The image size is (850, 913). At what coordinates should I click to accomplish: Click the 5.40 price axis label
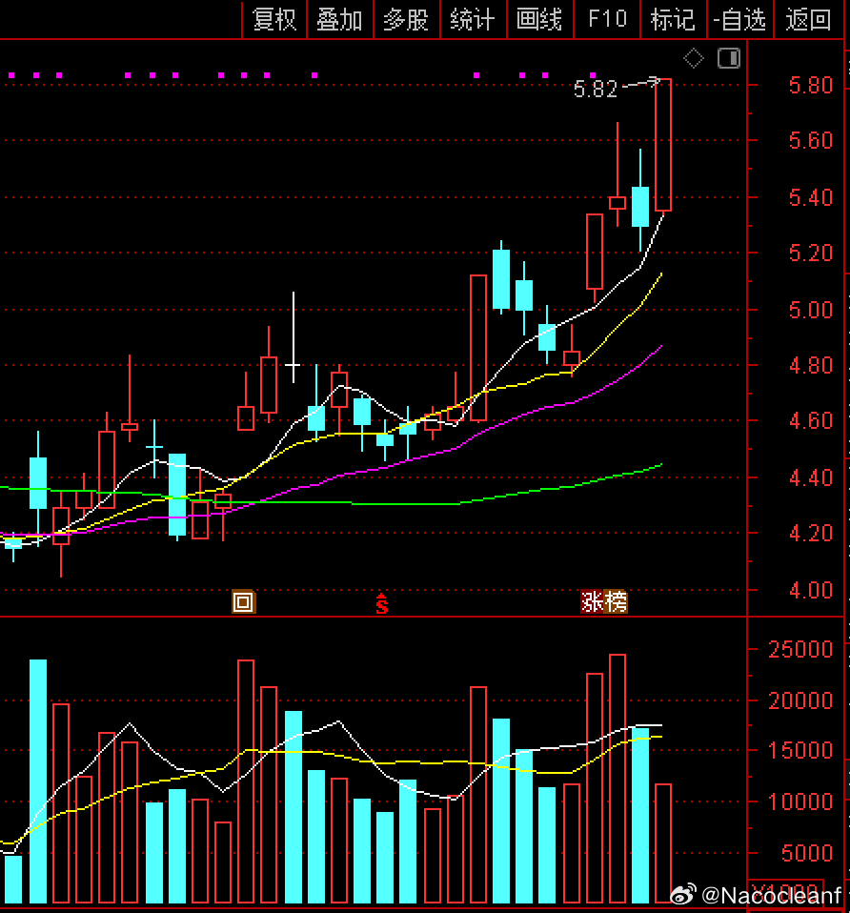(x=810, y=197)
